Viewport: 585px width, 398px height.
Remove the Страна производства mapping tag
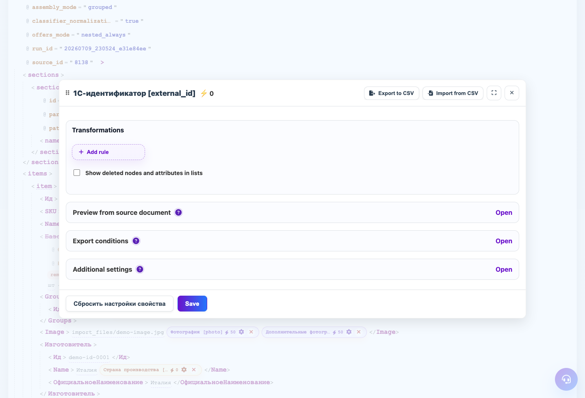(194, 370)
